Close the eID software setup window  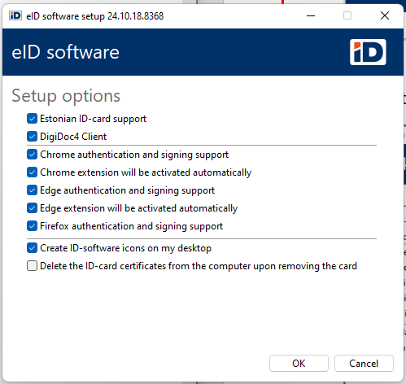coord(385,15)
